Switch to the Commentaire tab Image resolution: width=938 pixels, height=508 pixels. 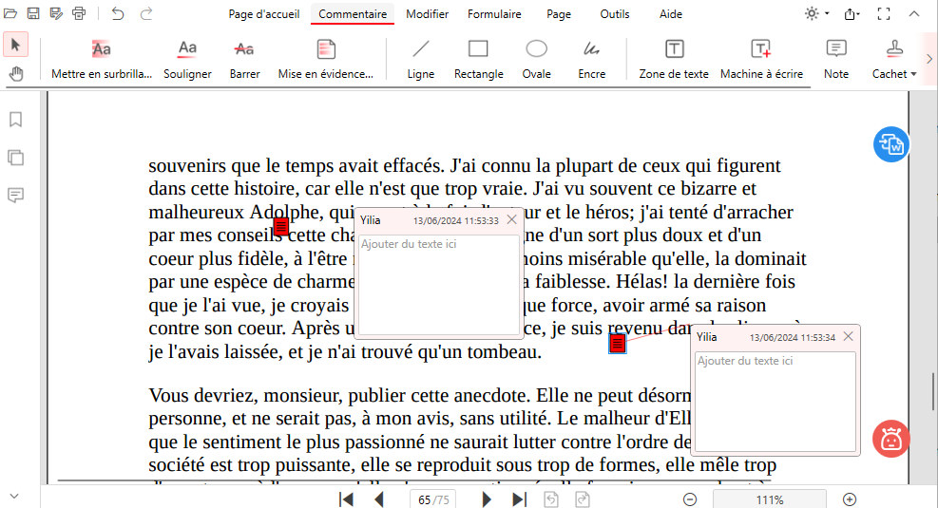click(x=353, y=13)
